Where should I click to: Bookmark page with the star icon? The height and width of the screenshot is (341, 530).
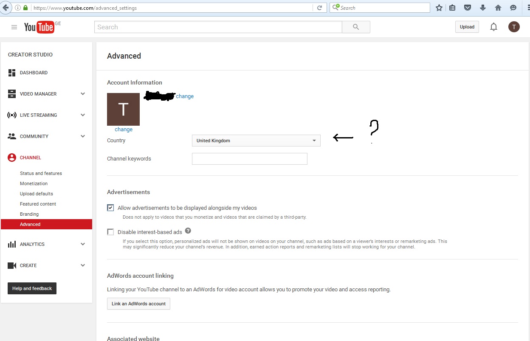coord(439,8)
